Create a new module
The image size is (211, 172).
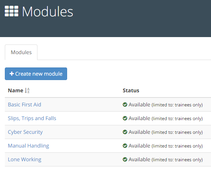(x=36, y=74)
